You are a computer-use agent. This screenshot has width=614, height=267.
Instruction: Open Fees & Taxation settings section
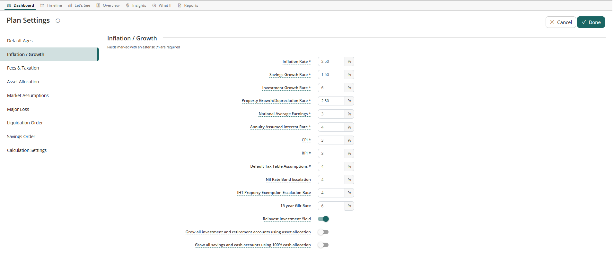(23, 68)
